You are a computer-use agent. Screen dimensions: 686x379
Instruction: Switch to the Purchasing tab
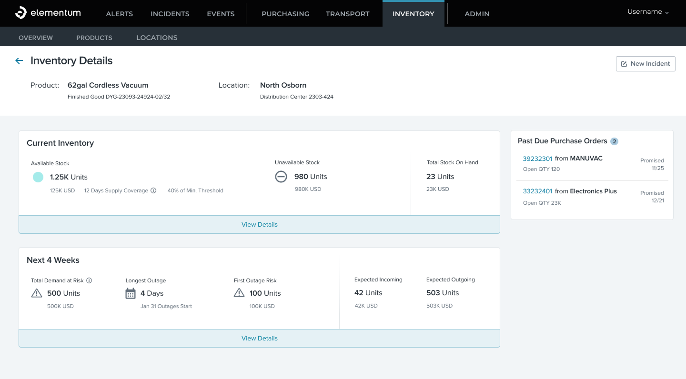pyautogui.click(x=285, y=14)
